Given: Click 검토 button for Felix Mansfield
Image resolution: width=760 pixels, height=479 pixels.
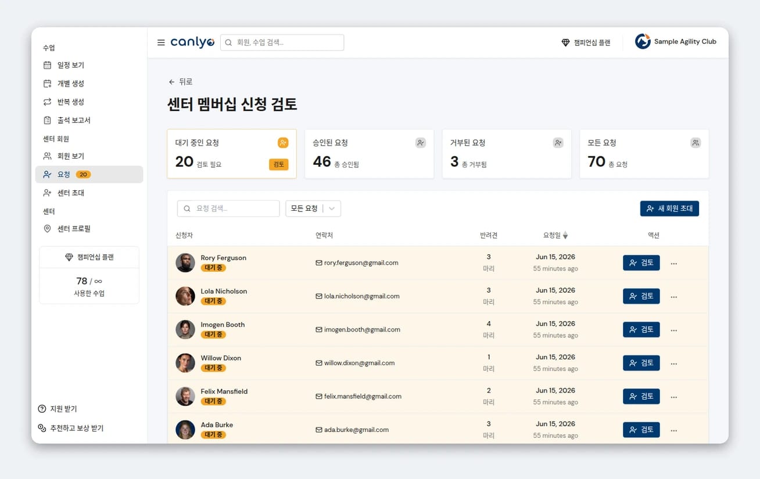Looking at the screenshot, I should (x=641, y=396).
